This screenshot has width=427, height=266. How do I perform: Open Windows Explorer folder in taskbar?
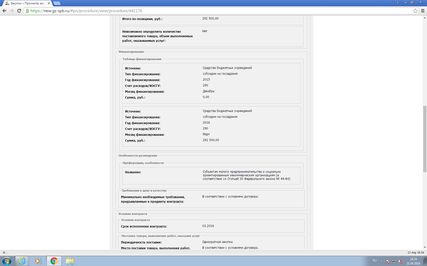tap(70, 261)
